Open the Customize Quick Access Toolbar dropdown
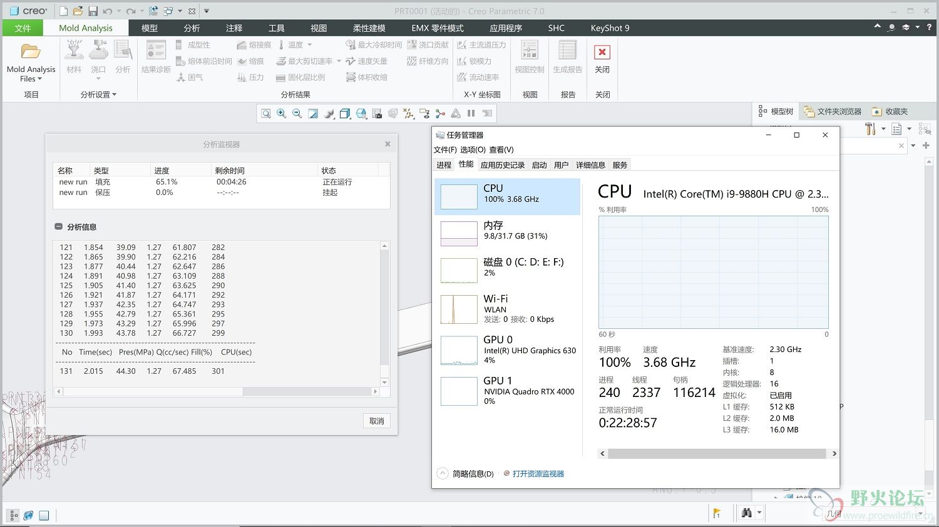939x527 pixels. [207, 11]
